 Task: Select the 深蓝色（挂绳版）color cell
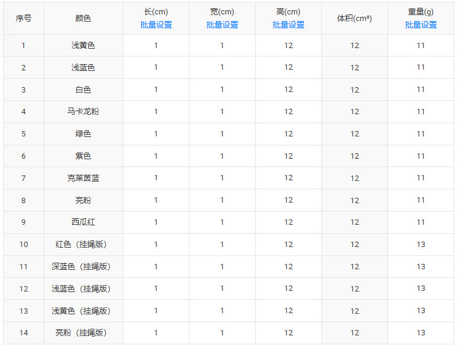pos(83,266)
